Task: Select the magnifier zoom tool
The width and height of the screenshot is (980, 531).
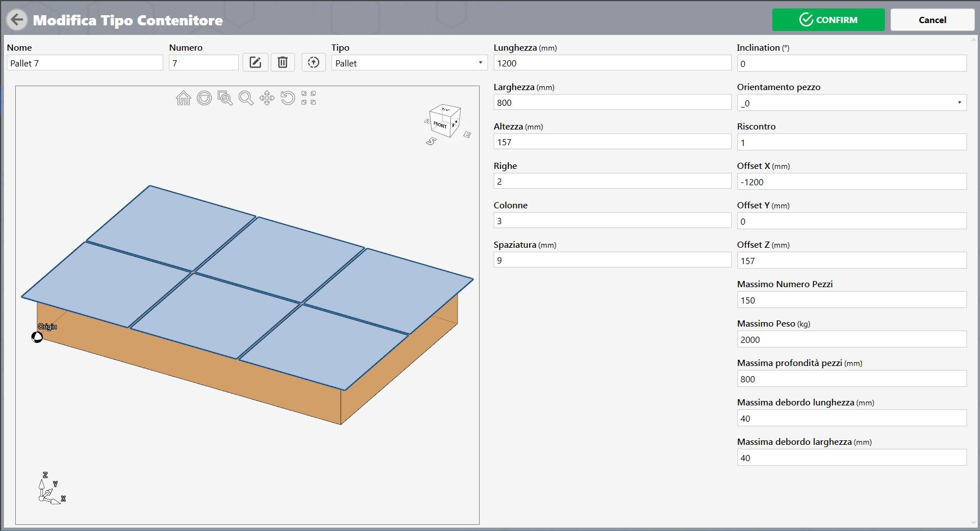Action: [246, 98]
